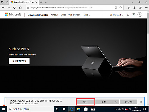This screenshot has height=112, width=149.
Task: Click the Edge taskbar icon
Action: (x=72, y=109)
